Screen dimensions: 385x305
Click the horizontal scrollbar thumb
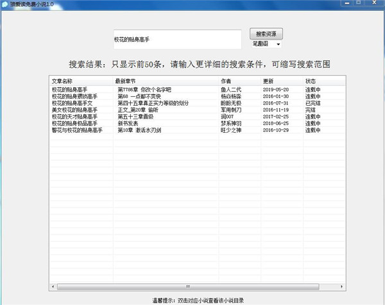click(188, 286)
